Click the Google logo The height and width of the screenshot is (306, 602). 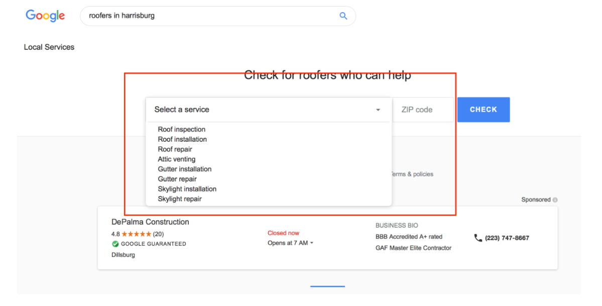45,16
